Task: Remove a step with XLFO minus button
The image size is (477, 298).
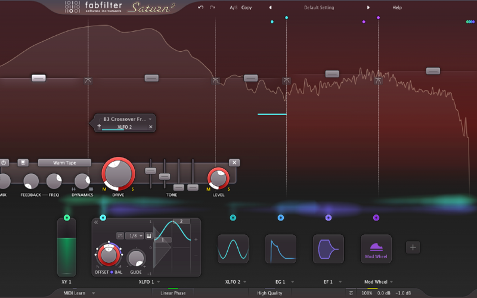Action: (x=196, y=256)
